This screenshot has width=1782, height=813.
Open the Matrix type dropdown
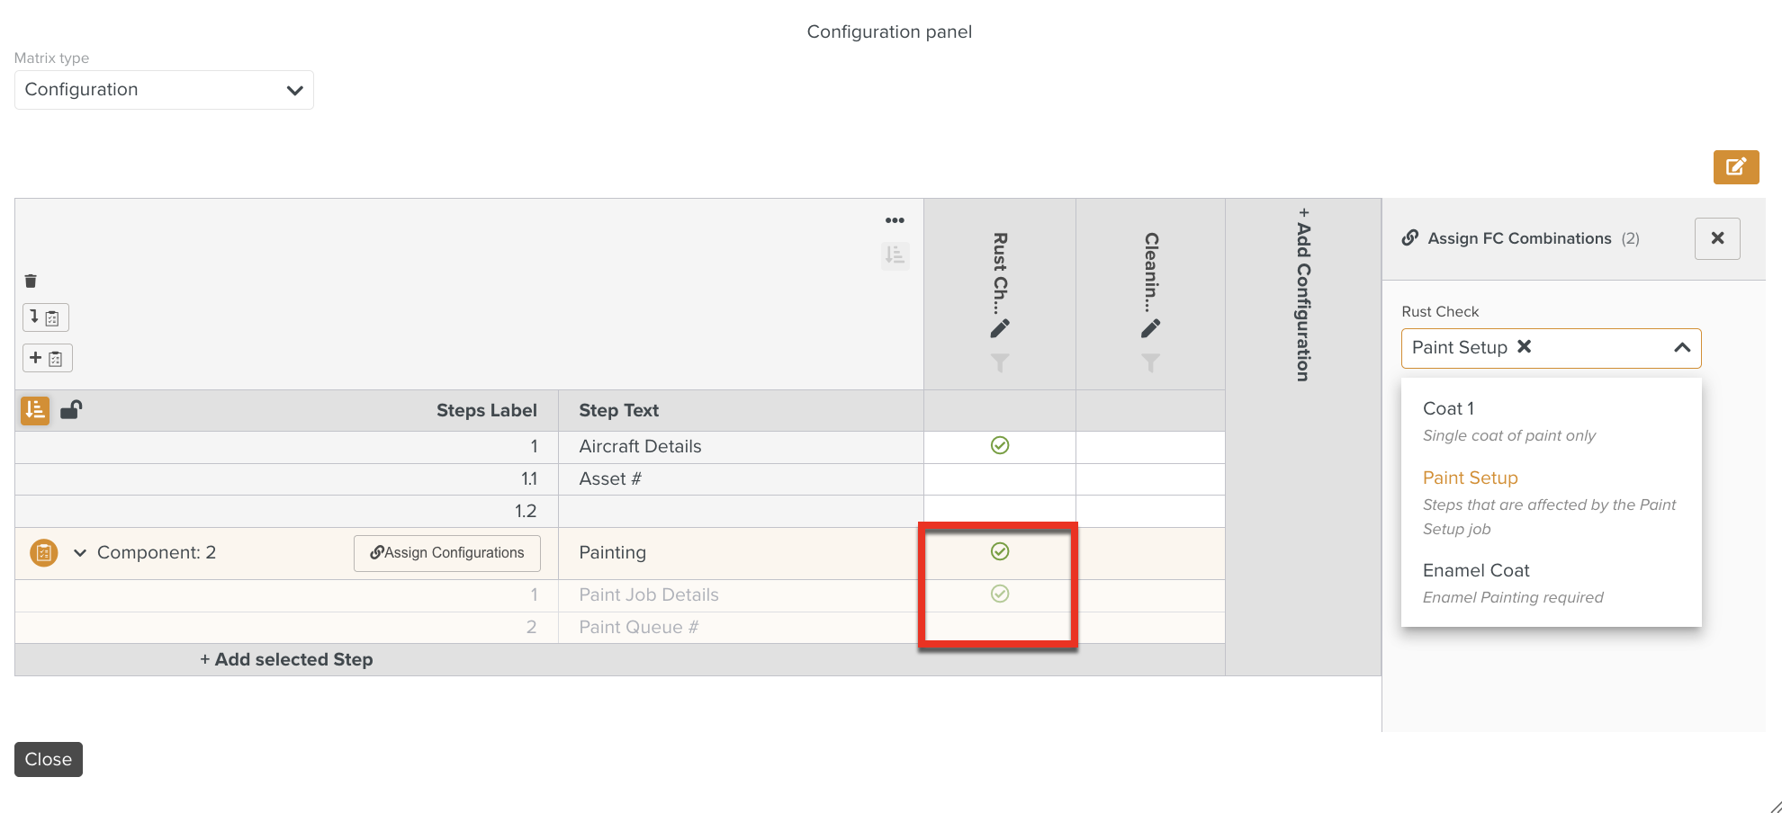click(x=164, y=90)
